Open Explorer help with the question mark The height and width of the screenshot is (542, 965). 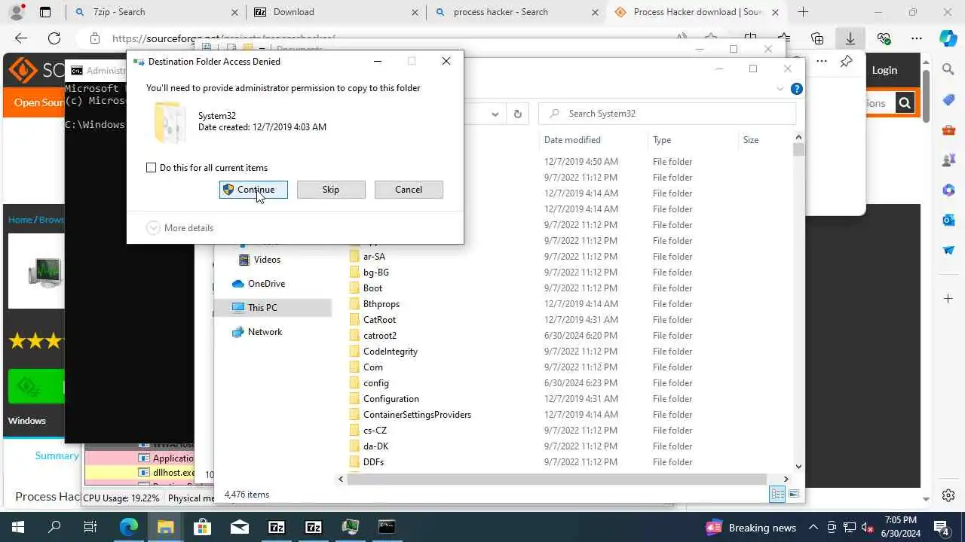(796, 89)
